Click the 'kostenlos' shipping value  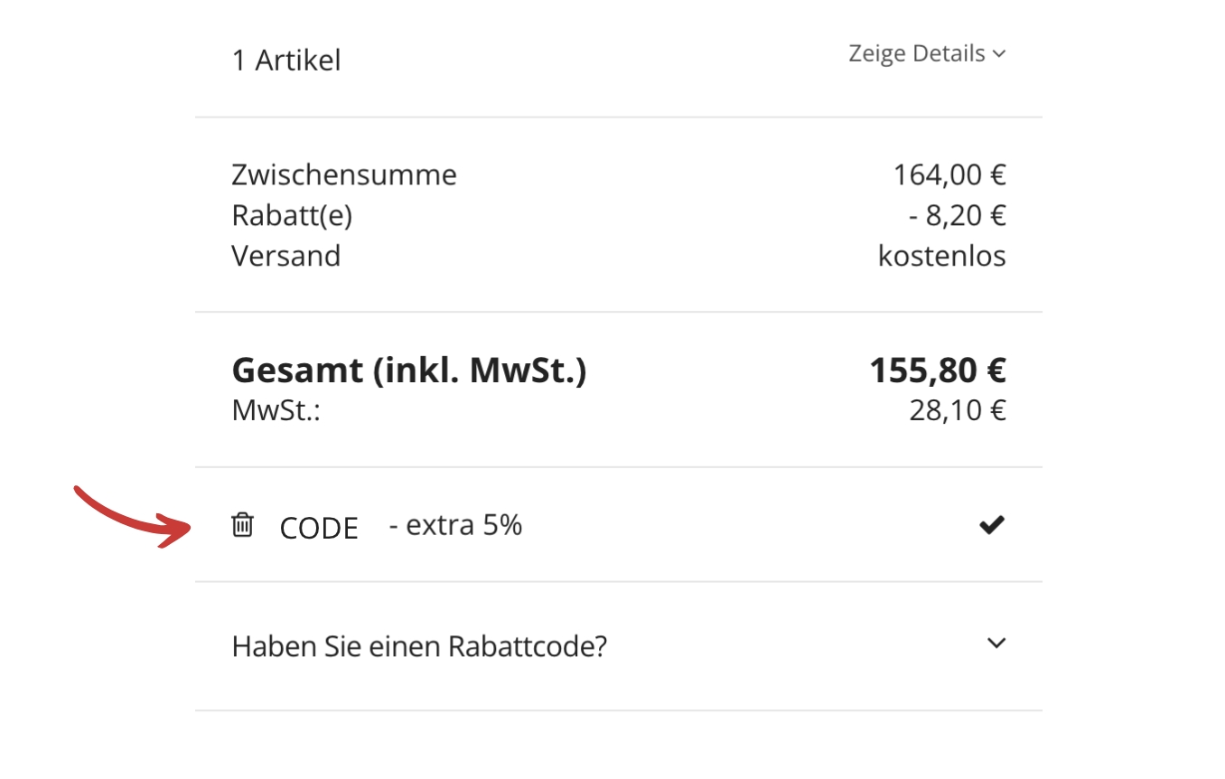pos(941,257)
